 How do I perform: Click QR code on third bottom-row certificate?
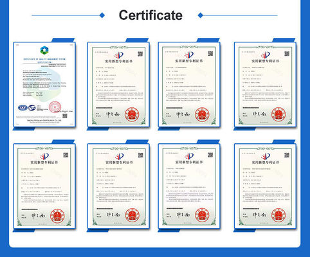coord(210,155)
